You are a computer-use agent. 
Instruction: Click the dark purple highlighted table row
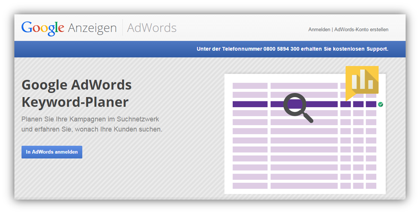pos(304,104)
